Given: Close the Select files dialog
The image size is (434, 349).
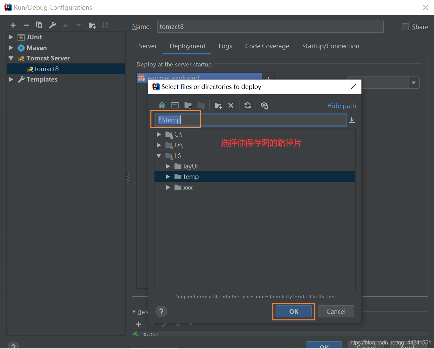Looking at the screenshot, I should click(353, 87).
